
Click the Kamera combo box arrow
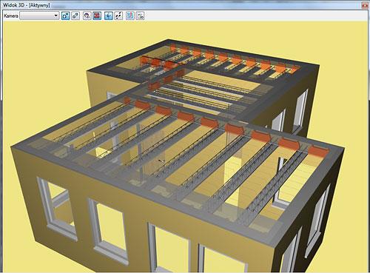56,16
